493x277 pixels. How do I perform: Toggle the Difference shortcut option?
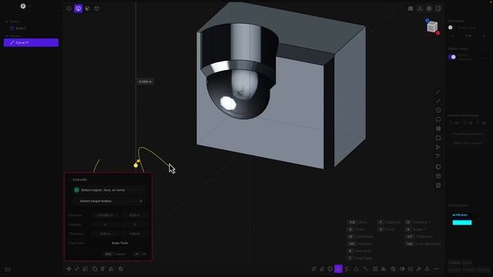coord(361,236)
